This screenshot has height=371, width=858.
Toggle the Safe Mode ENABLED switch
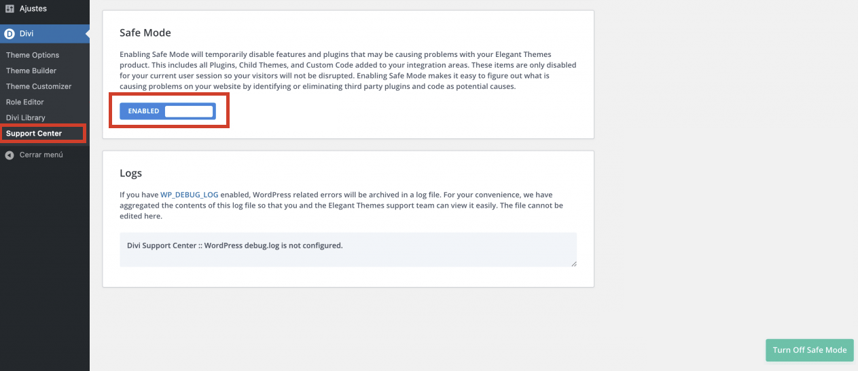[168, 111]
